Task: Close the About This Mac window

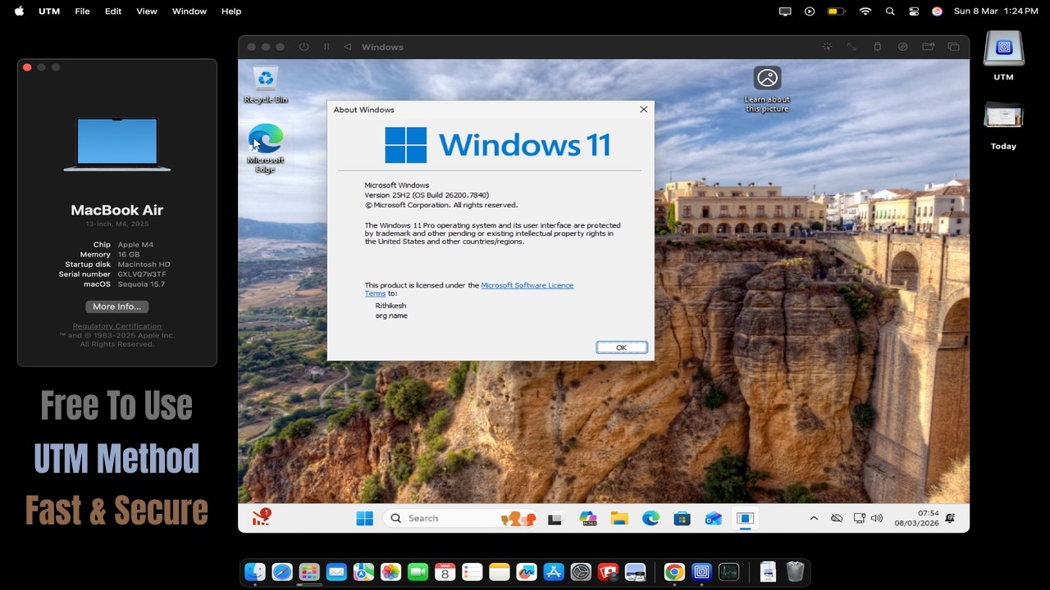Action: (27, 67)
